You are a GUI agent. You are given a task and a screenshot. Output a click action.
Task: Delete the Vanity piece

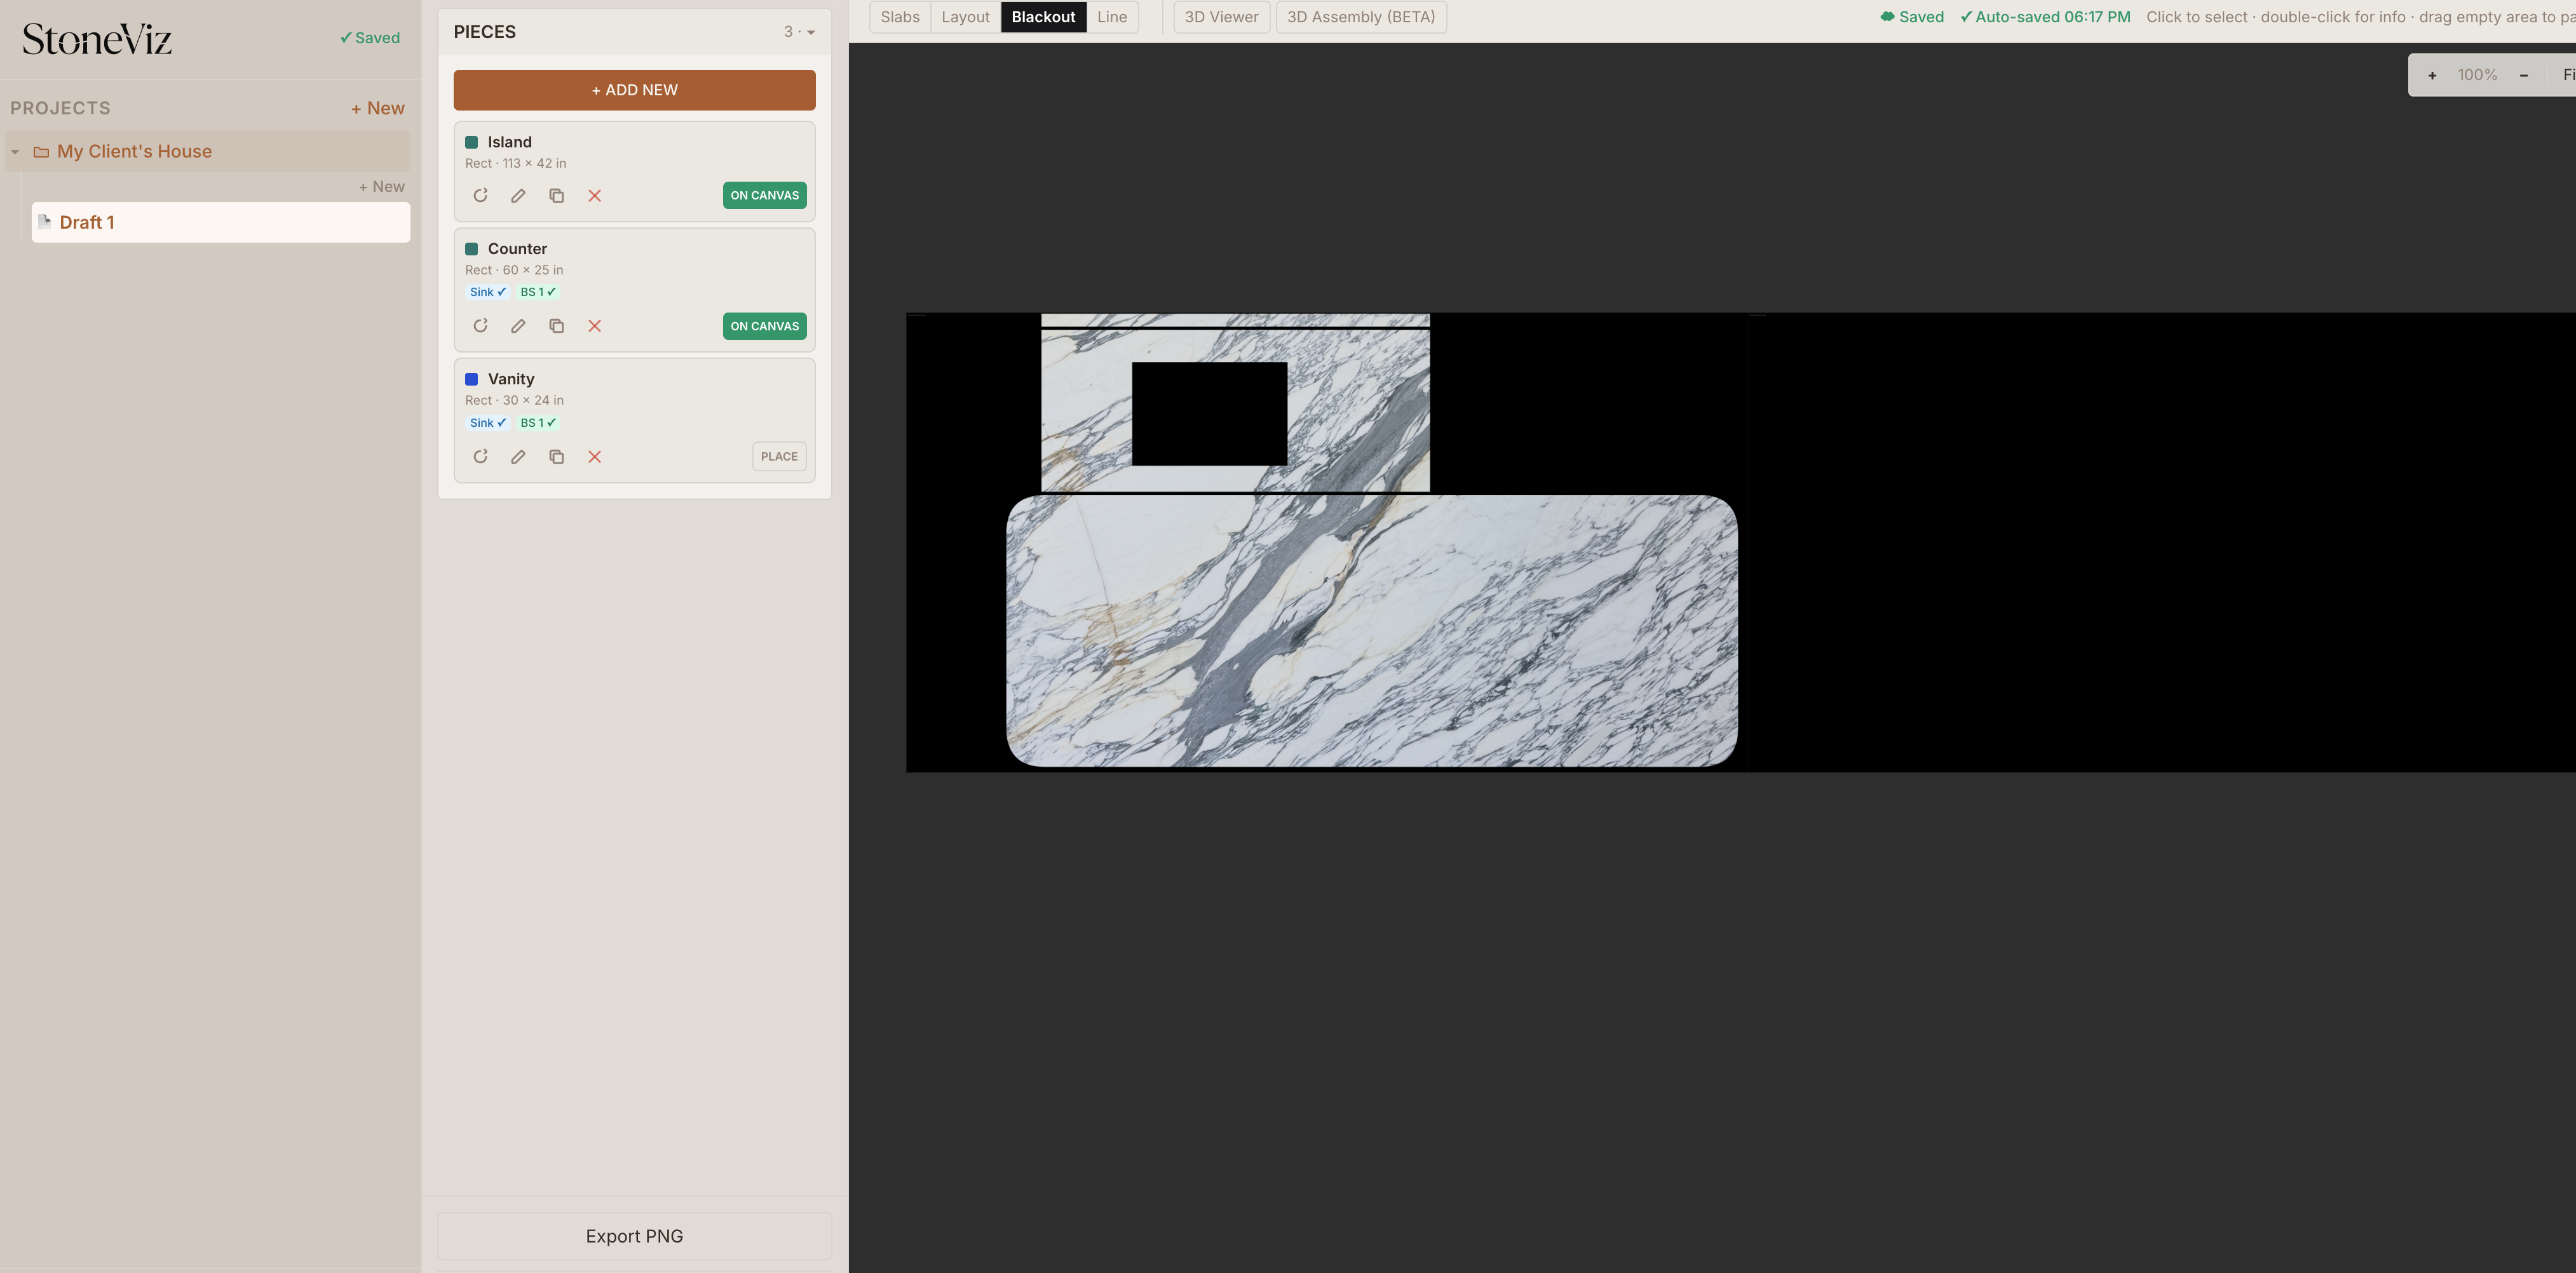[x=594, y=456]
